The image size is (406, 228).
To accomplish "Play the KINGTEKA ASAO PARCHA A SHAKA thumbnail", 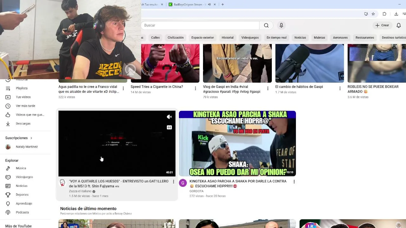I will coord(237,143).
